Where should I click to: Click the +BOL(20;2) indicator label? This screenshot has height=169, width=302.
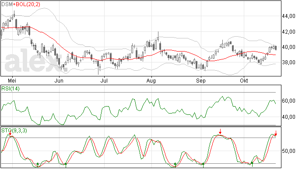point(27,4)
